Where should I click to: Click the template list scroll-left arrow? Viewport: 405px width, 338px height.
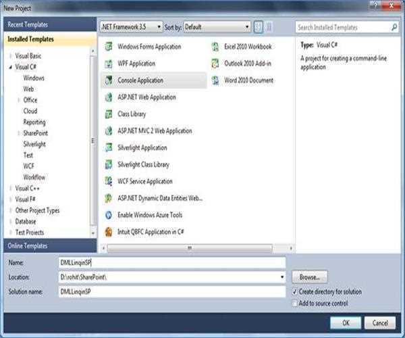click(x=103, y=248)
